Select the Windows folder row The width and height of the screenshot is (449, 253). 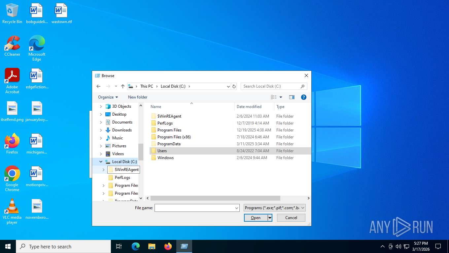[230, 158]
